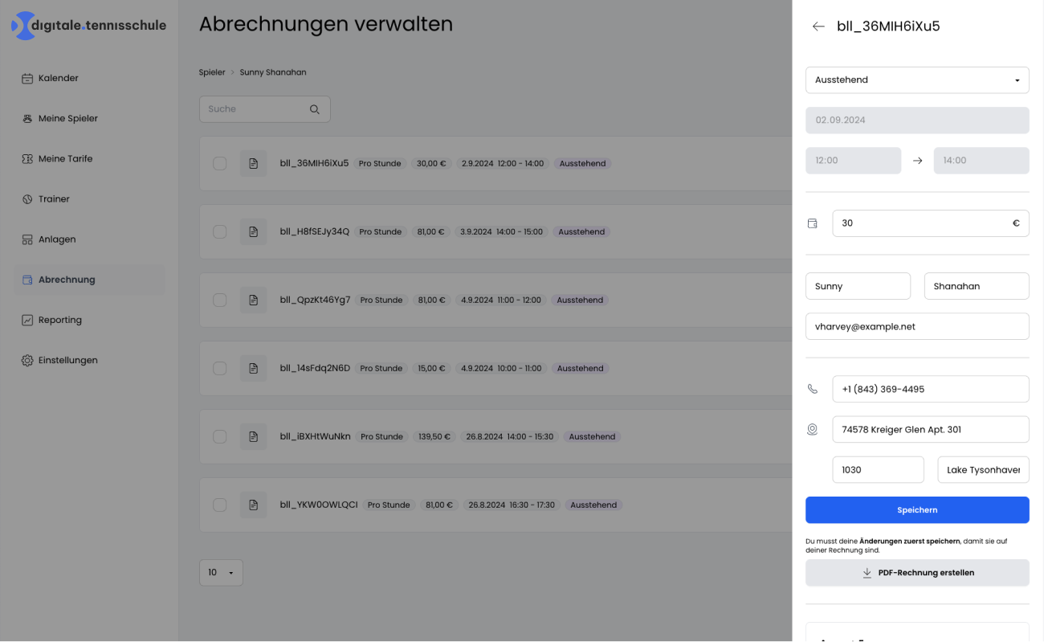Select the checkbox beside bll_QpzKt46Yg7

tap(220, 300)
